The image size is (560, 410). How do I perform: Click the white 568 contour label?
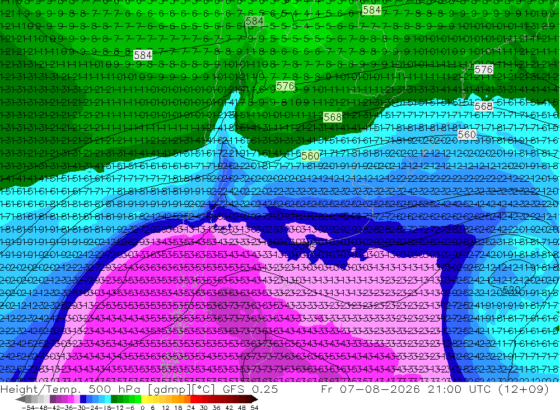pos(484,106)
